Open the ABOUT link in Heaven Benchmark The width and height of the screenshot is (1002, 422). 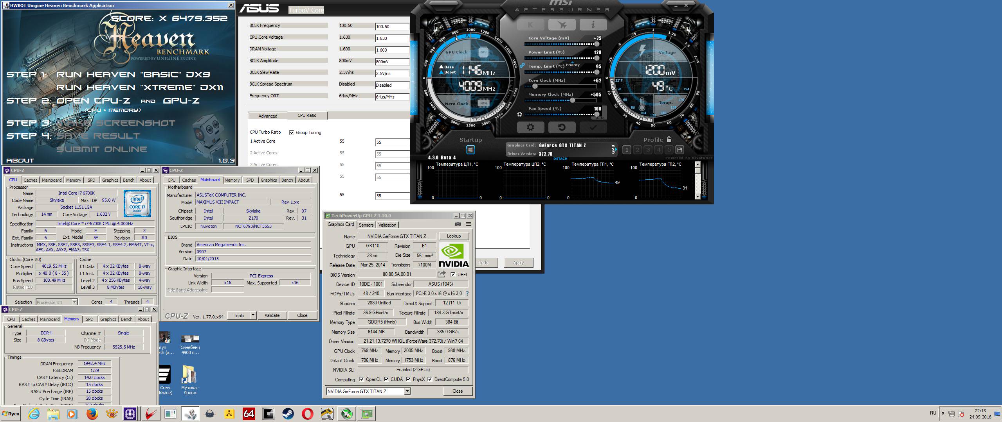(x=20, y=160)
